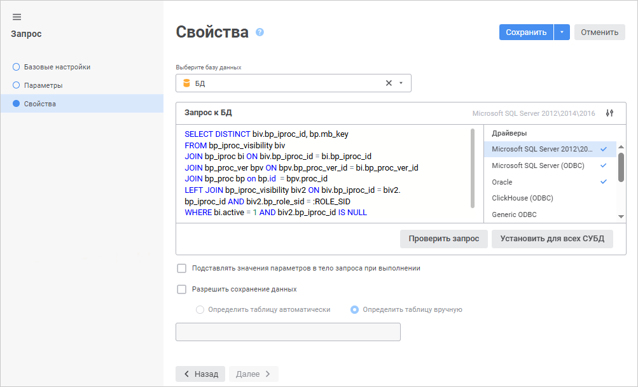Click the back arrow on Назад

(x=187, y=374)
